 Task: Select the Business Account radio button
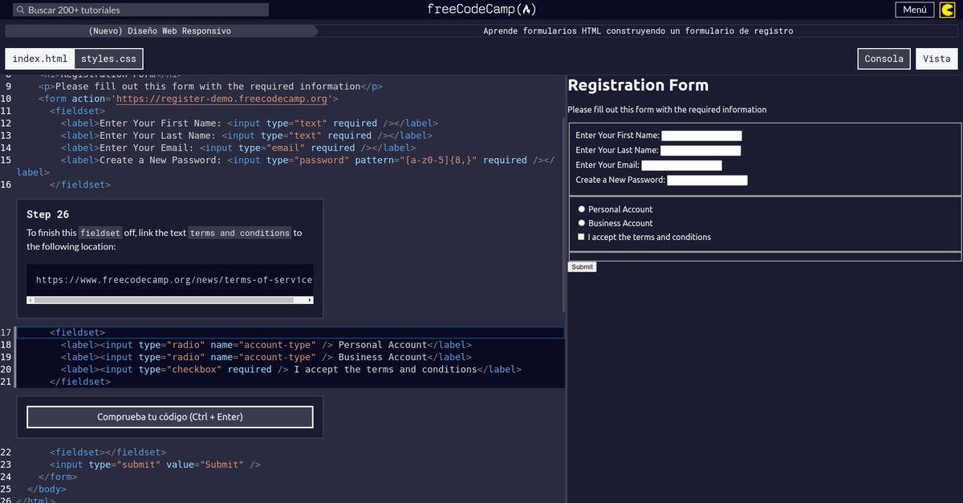pos(582,223)
